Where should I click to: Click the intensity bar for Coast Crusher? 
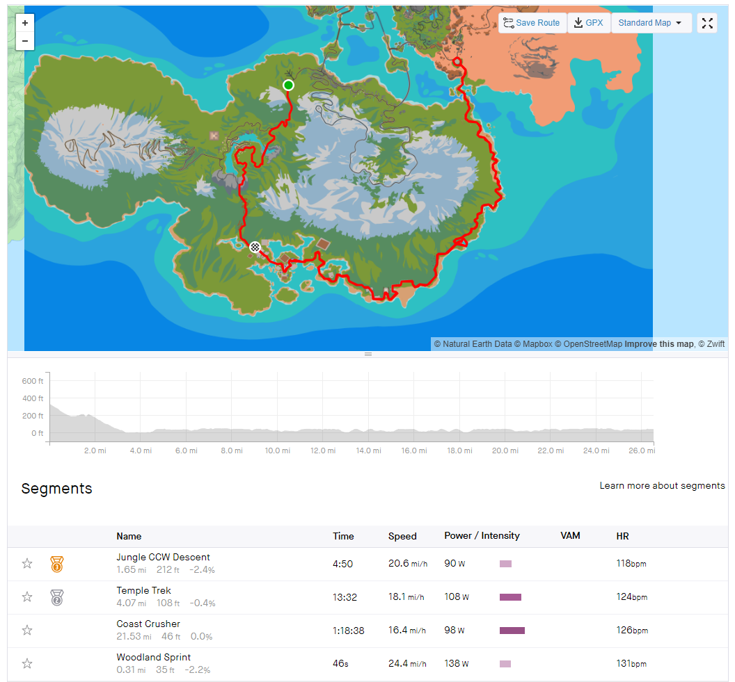pos(512,631)
